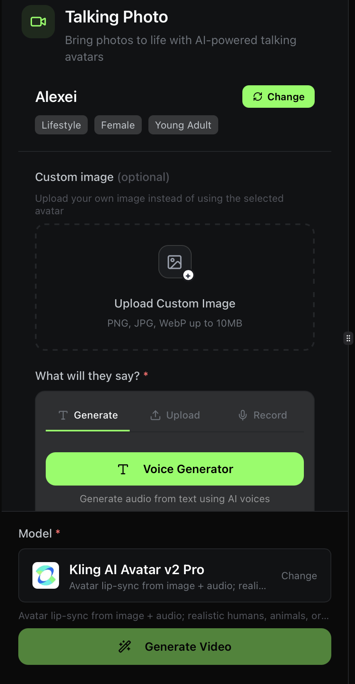Toggle the Young Adult tag
Viewport: 355px width, 684px height.
coord(183,125)
